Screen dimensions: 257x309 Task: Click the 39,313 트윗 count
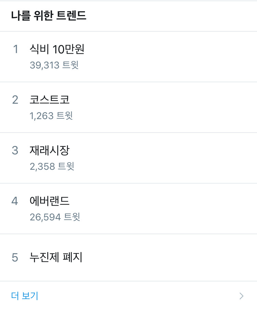coord(54,65)
